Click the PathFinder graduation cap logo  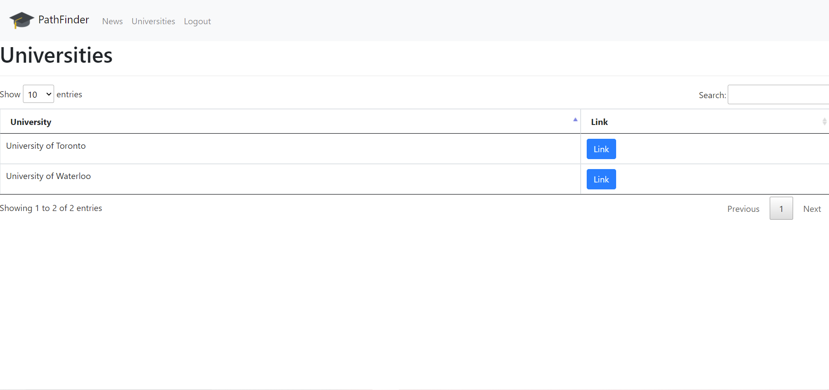pos(22,20)
